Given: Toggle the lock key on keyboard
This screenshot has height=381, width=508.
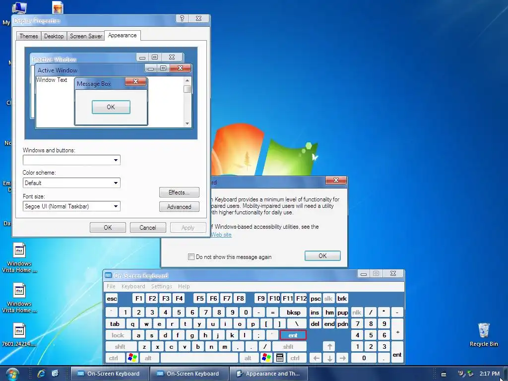Looking at the screenshot, I should click(x=118, y=335).
